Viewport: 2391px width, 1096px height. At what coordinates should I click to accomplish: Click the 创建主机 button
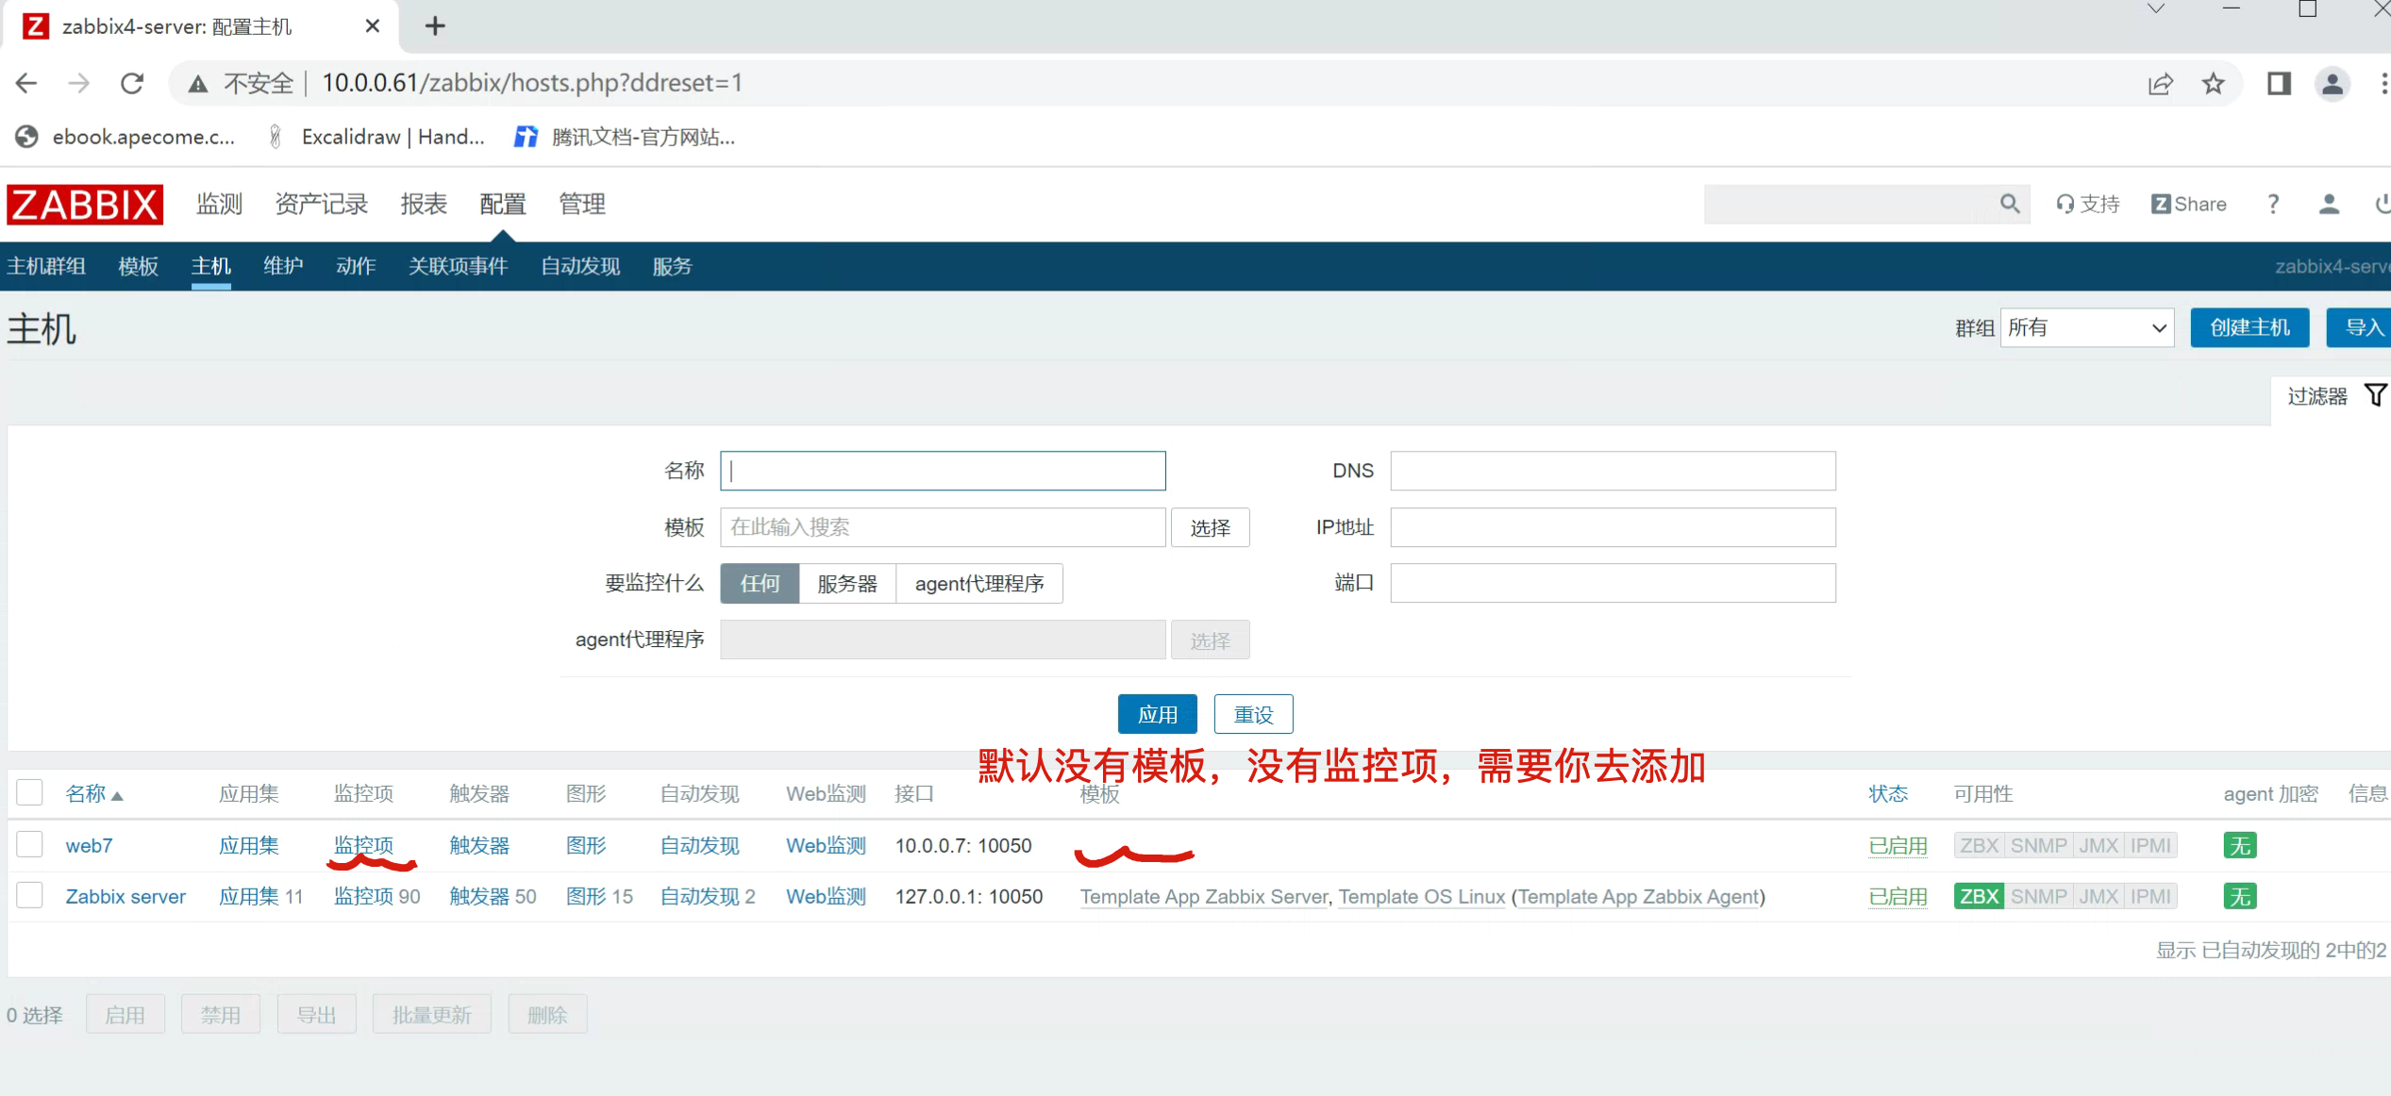[x=2249, y=327]
